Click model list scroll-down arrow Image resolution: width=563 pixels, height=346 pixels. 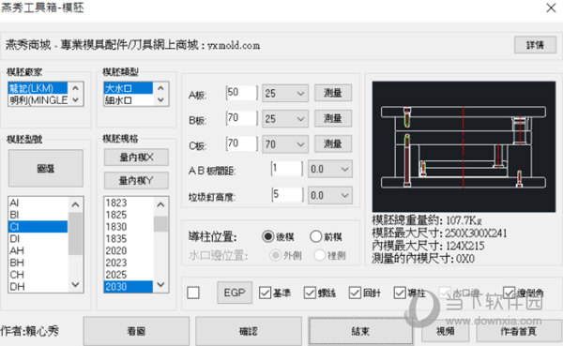tap(75, 285)
